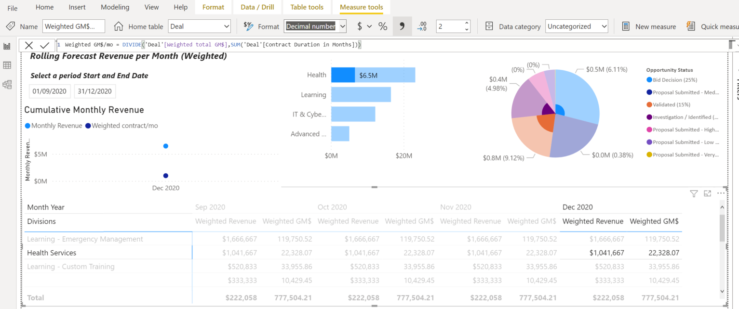The height and width of the screenshot is (309, 739).
Task: Click the Investigation / Identified legend item
Action: pyautogui.click(x=683, y=117)
